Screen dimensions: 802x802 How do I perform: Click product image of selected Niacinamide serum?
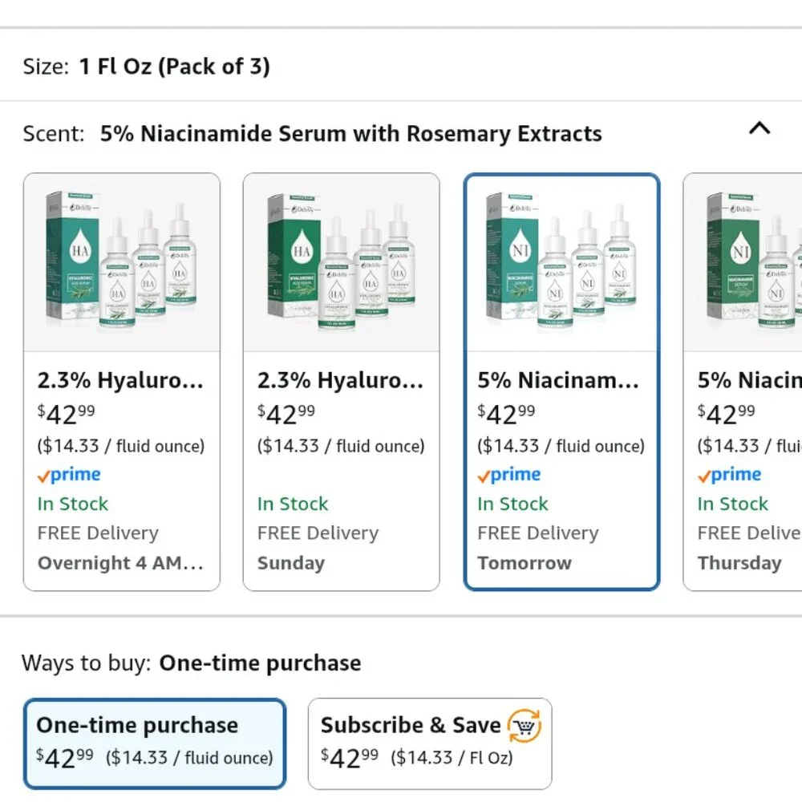tap(561, 263)
